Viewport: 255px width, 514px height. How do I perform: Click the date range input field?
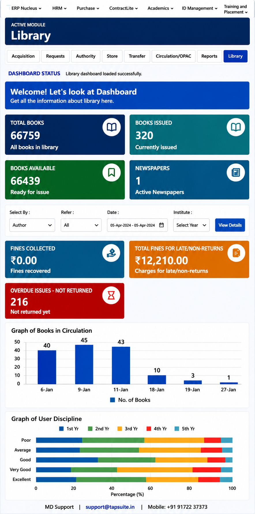[x=137, y=225]
